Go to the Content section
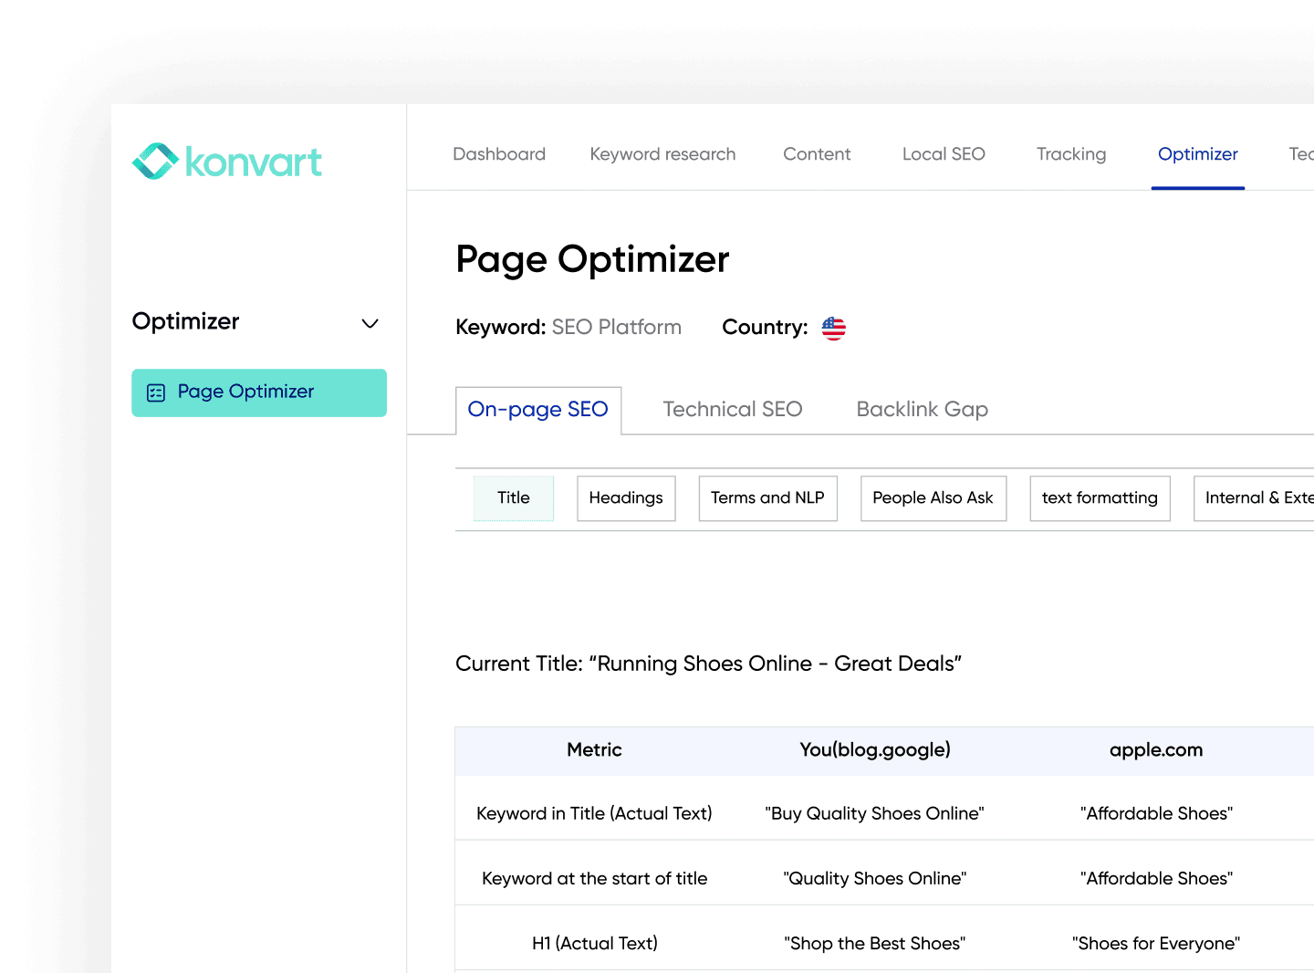Image resolution: width=1314 pixels, height=973 pixels. (x=817, y=153)
